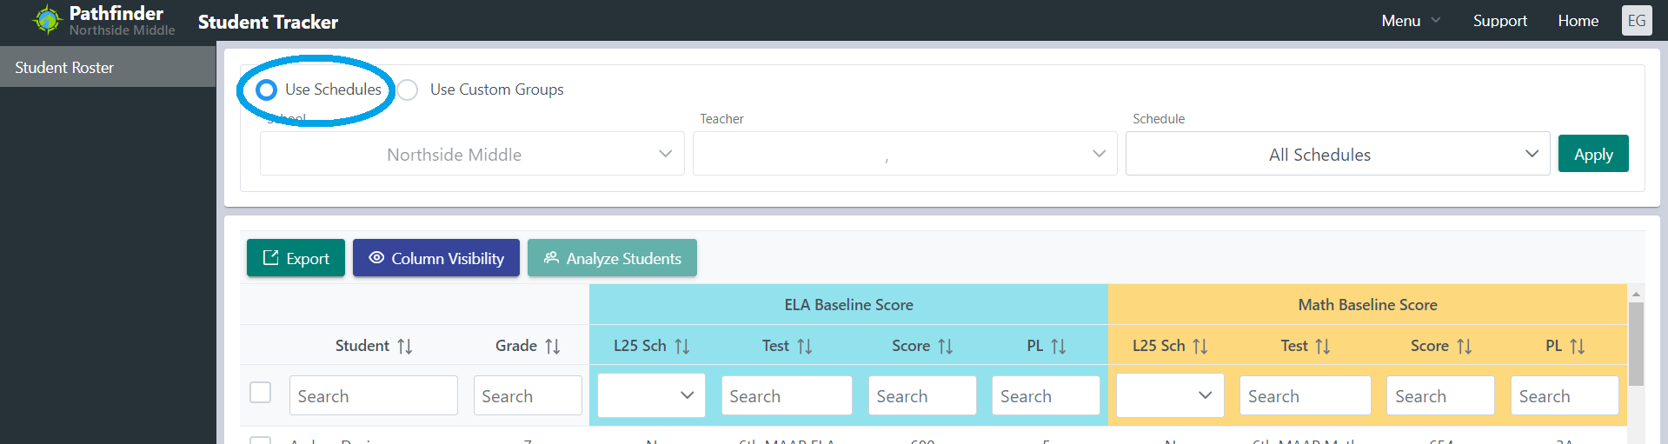The image size is (1668, 444).
Task: Sort Math PL column
Action: [1578, 347]
